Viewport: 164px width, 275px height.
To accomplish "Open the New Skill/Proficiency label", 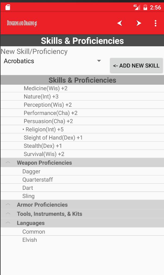I will click(x=34, y=51).
